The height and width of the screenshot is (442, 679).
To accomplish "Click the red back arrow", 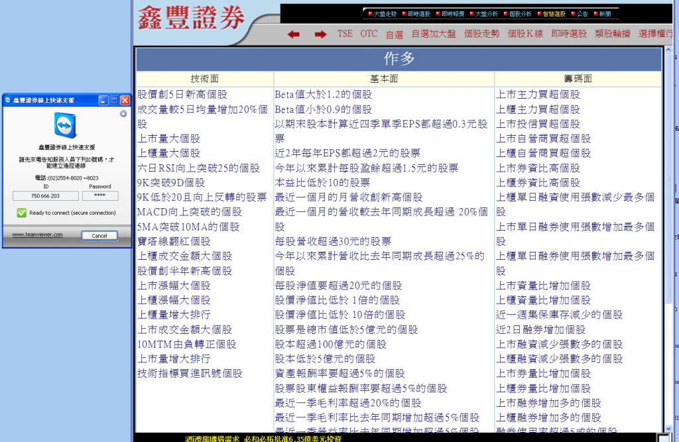I will pyautogui.click(x=293, y=34).
